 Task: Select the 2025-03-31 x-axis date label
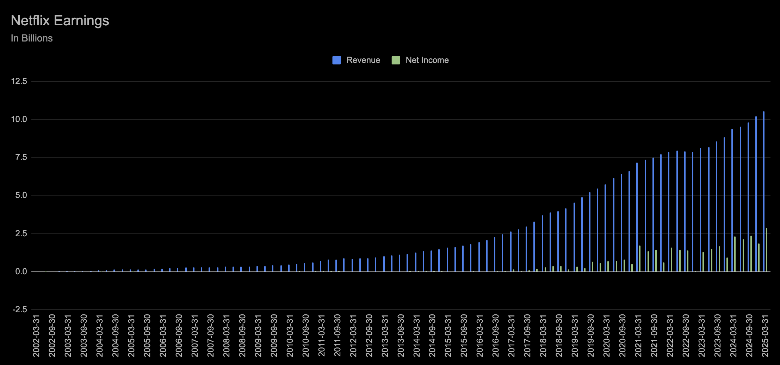[765, 335]
